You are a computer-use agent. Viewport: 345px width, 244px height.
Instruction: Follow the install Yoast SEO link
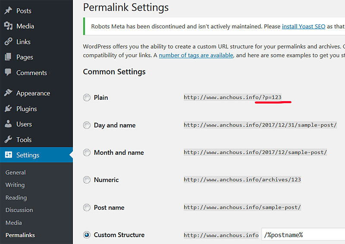point(304,26)
